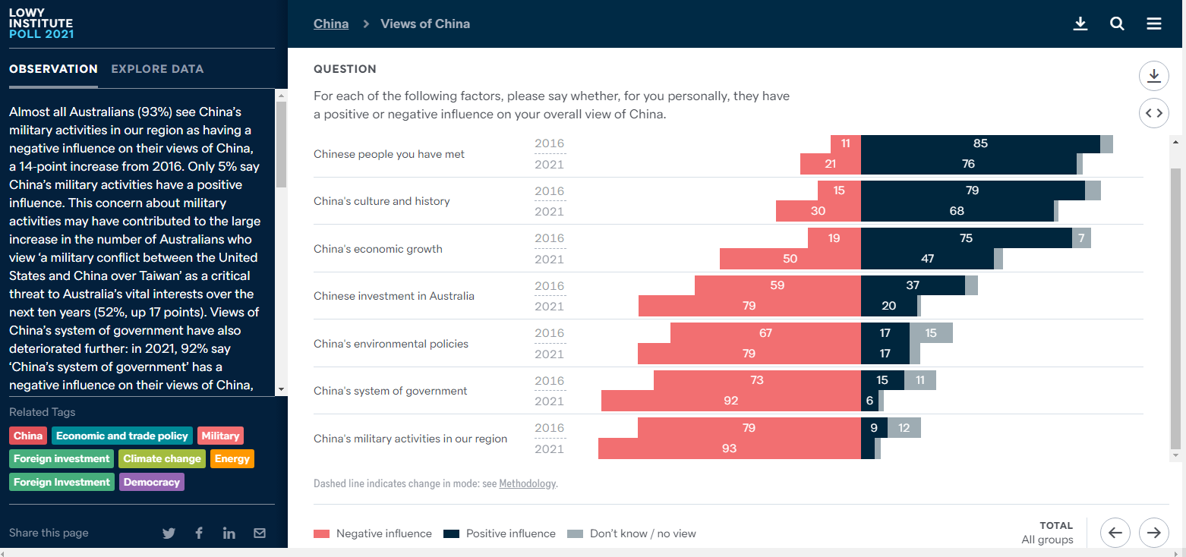Image resolution: width=1186 pixels, height=557 pixels.
Task: Share this page on LinkedIn
Action: (x=229, y=533)
